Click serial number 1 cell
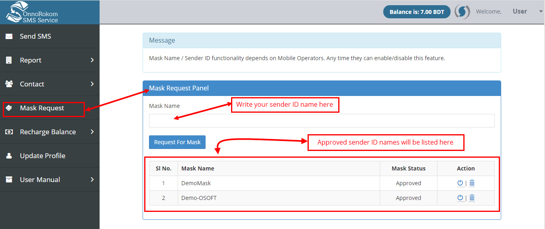 point(163,183)
